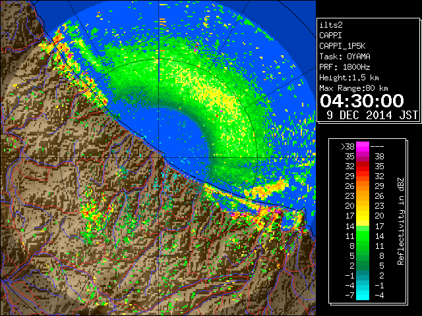
Task: Click the 04:30:00 timestamp
Action: [x=362, y=101]
